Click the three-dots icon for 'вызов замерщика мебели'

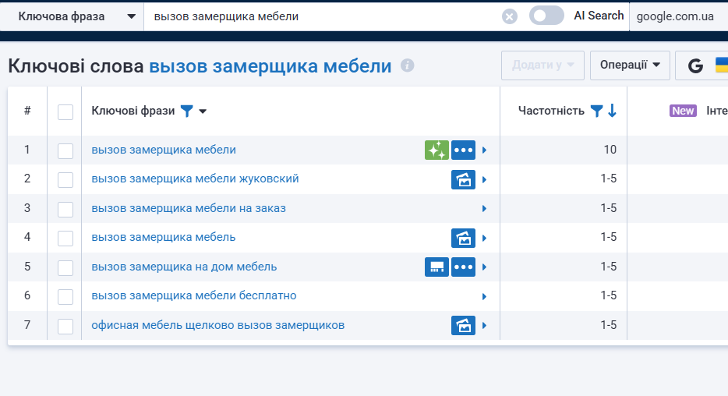[x=464, y=150]
